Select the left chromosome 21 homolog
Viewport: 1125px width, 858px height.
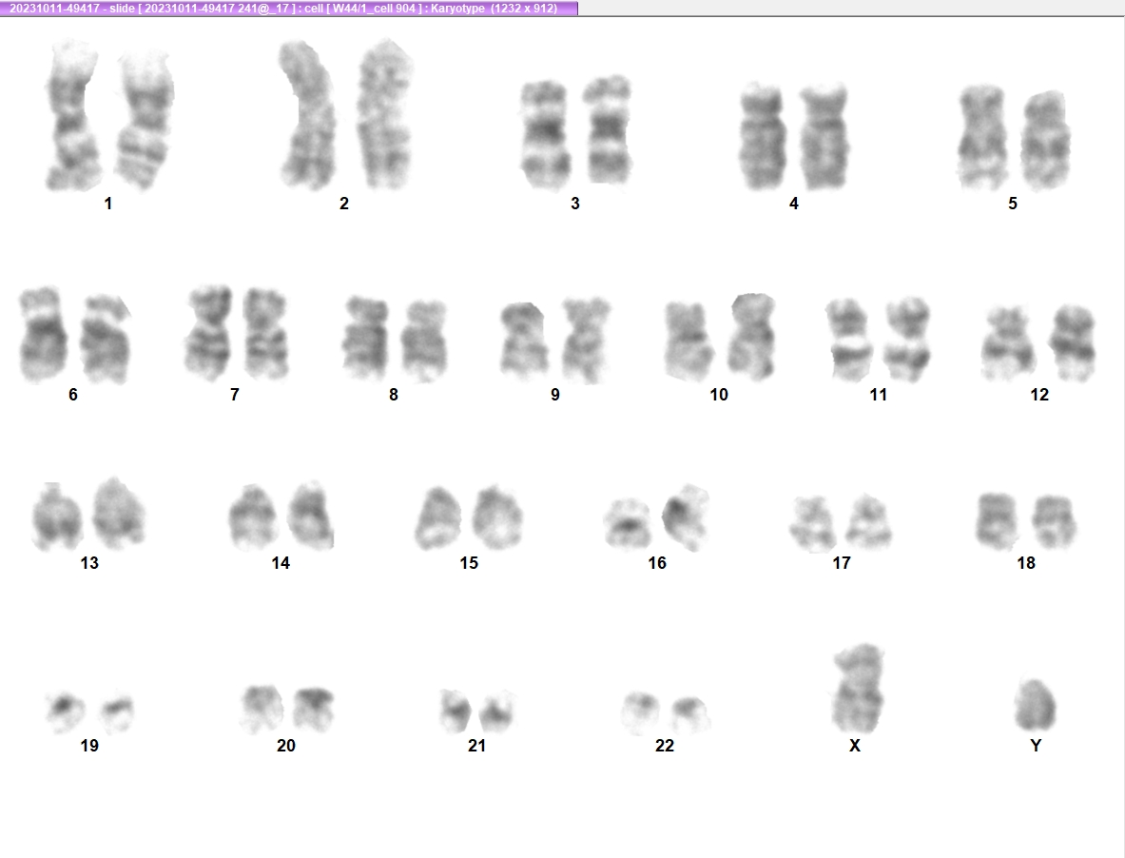pyautogui.click(x=455, y=711)
